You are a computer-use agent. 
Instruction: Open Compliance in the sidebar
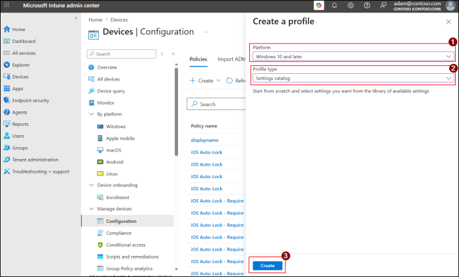tap(118, 233)
